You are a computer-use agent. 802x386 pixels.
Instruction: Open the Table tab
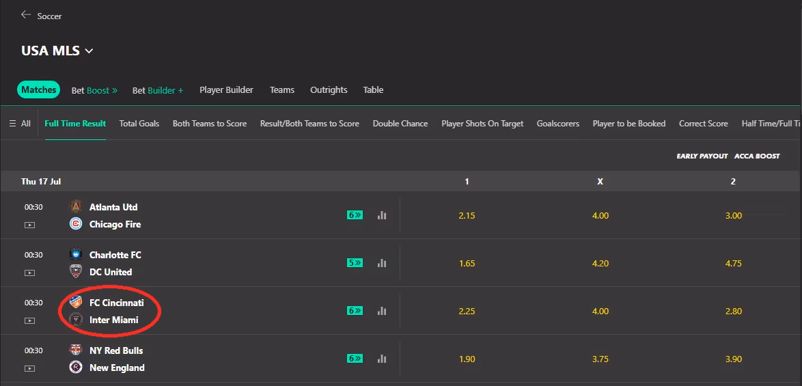pos(373,89)
